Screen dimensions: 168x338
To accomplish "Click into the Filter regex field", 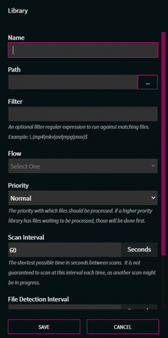I will coord(83,114).
